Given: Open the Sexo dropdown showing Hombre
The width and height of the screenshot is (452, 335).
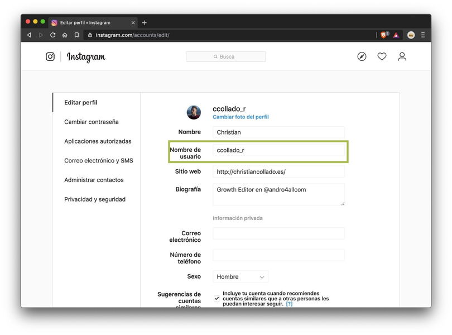Looking at the screenshot, I should pos(241,277).
